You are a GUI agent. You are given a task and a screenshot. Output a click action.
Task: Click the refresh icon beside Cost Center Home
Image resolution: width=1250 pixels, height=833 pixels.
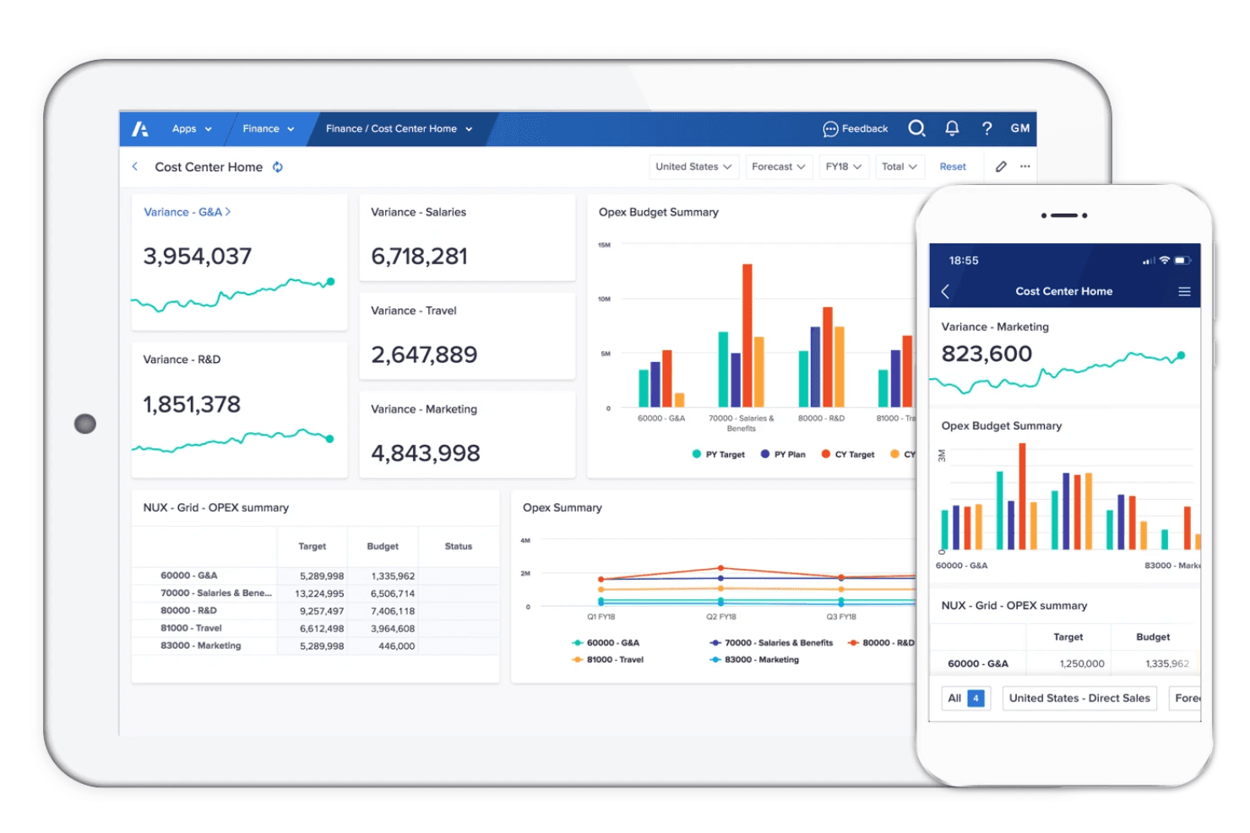[x=277, y=167]
